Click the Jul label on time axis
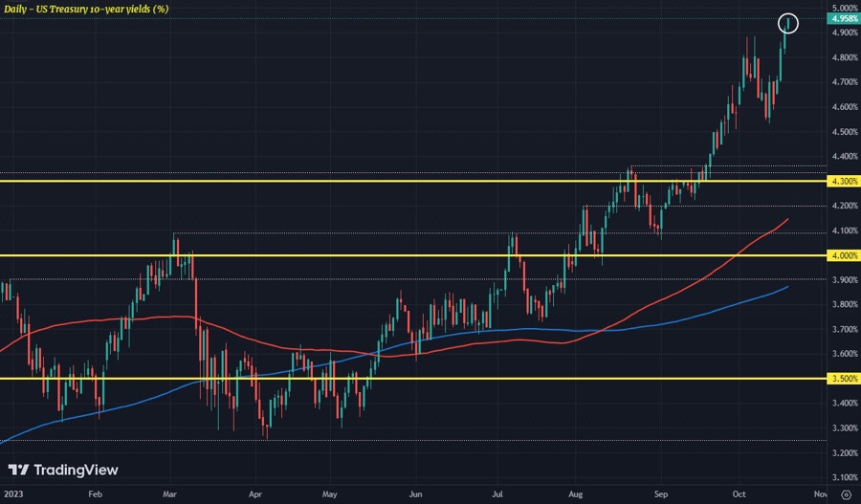861x504 pixels. point(497,494)
